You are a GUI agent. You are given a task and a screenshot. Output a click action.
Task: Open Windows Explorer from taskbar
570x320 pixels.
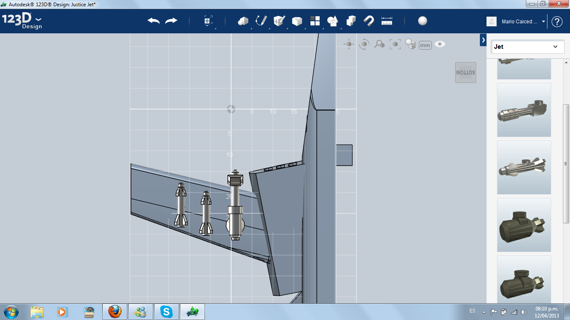tap(37, 312)
